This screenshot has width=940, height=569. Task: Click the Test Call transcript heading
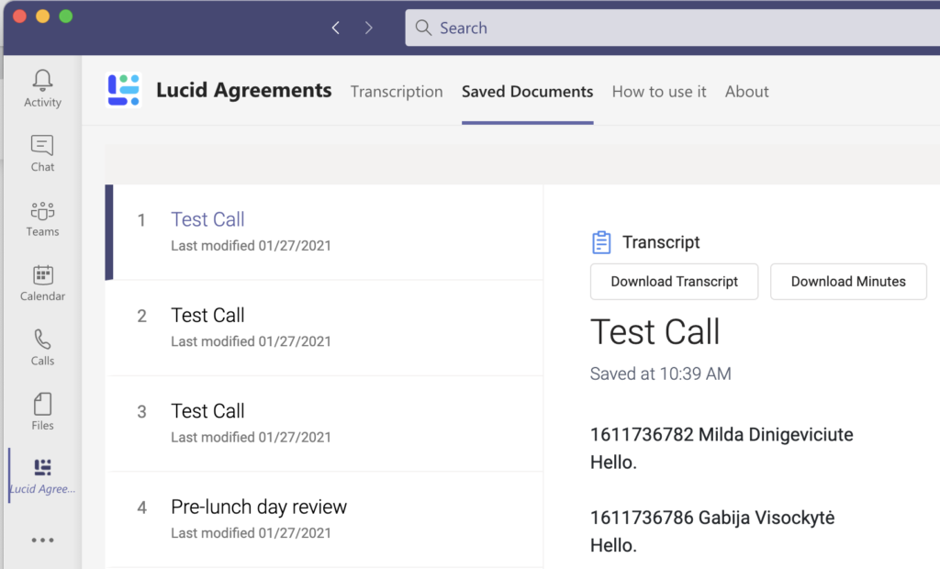tap(655, 331)
